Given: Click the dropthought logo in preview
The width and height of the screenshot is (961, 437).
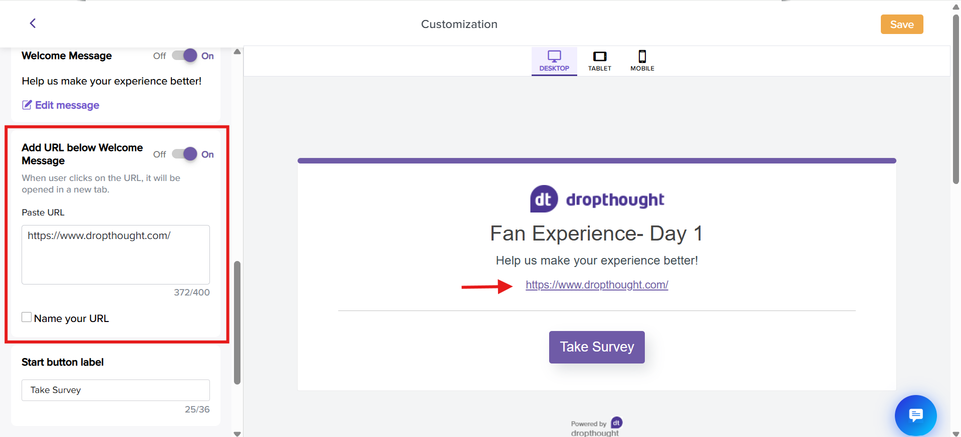Looking at the screenshot, I should click(596, 199).
